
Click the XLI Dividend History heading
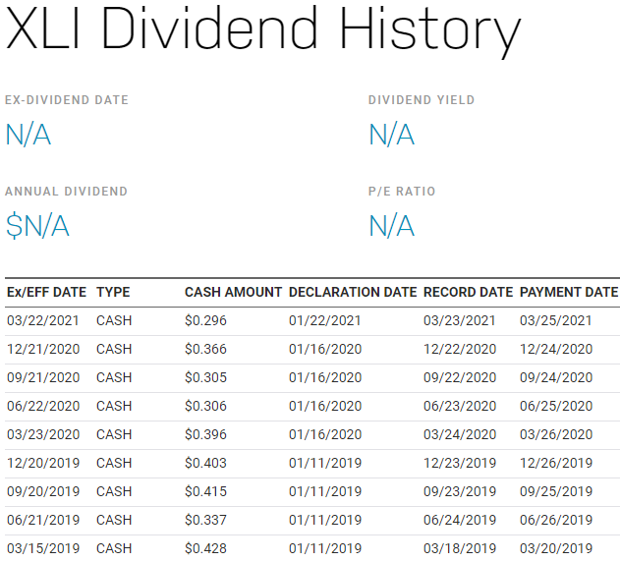point(263,32)
